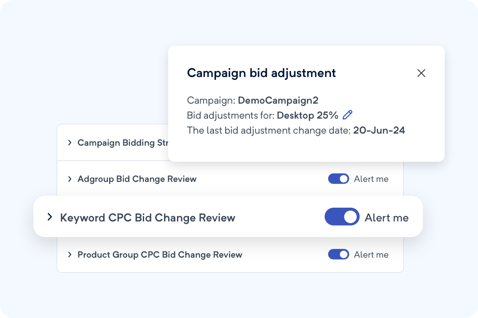478x318 pixels.
Task: Click the arrow icon before Adgroup Bid Change Review
Action: coord(69,179)
